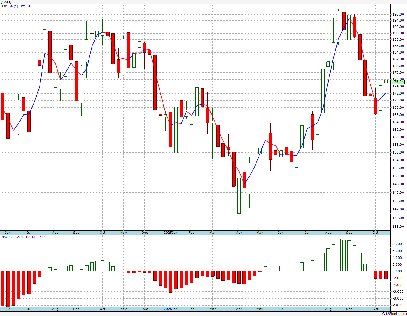Select 2025Jan on the price chart time axis
Viewport: 407px width, 316px height.
point(171,233)
